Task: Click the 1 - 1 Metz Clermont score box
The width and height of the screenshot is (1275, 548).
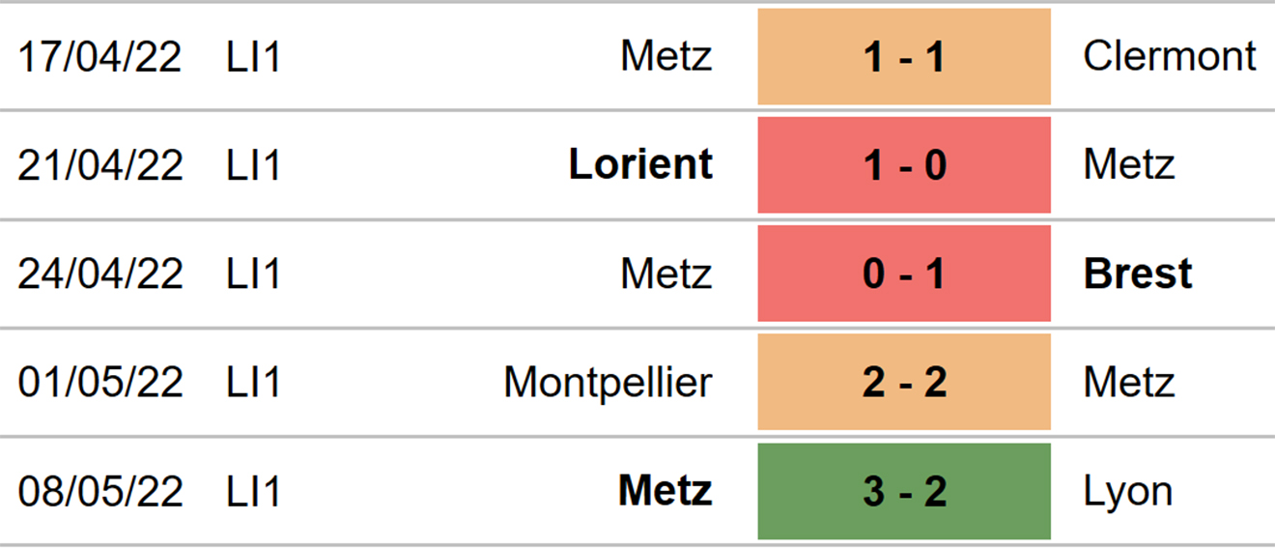Action: click(x=904, y=56)
